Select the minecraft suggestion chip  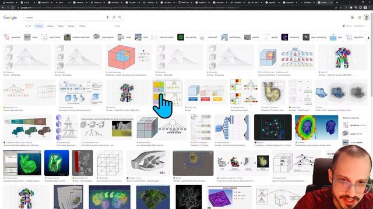pos(209,37)
